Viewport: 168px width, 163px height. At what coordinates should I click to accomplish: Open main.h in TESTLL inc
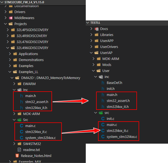point(112,95)
